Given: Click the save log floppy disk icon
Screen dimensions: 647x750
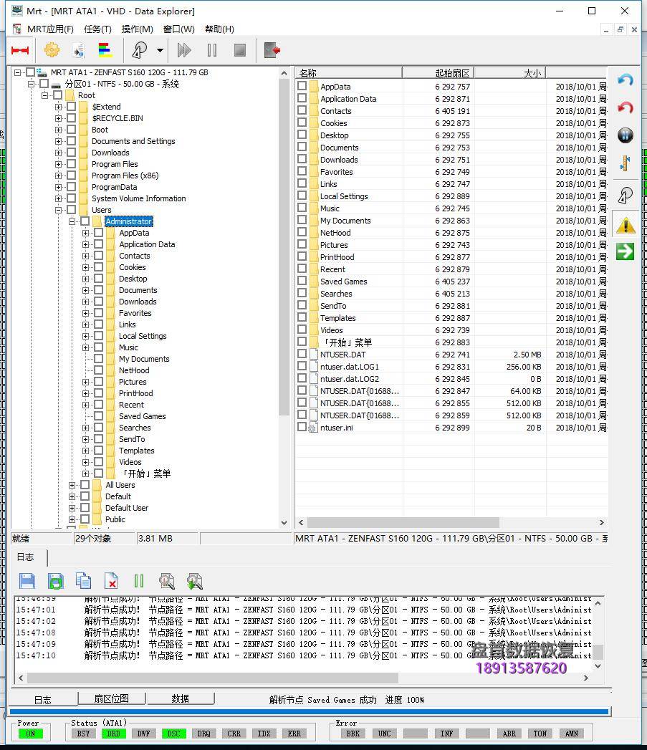Looking at the screenshot, I should pyautogui.click(x=27, y=581).
